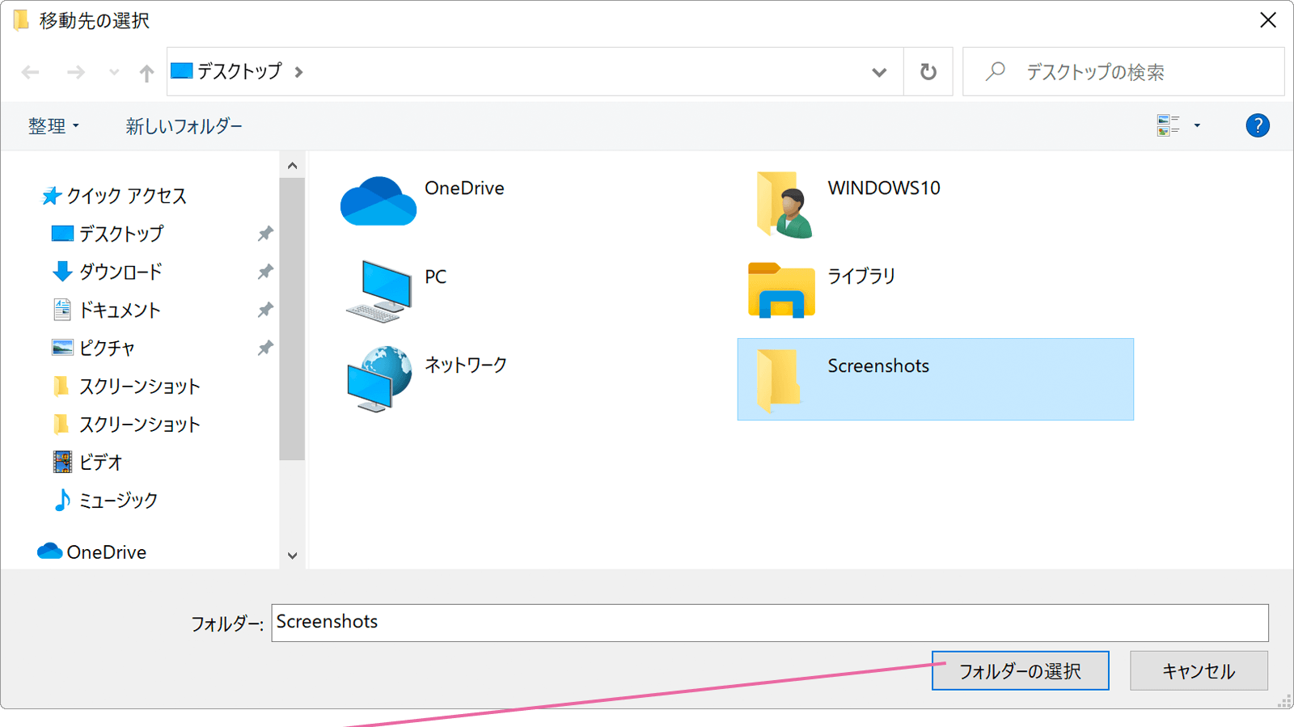The height and width of the screenshot is (727, 1294).
Task: Click the ライブラリ label
Action: 861,276
